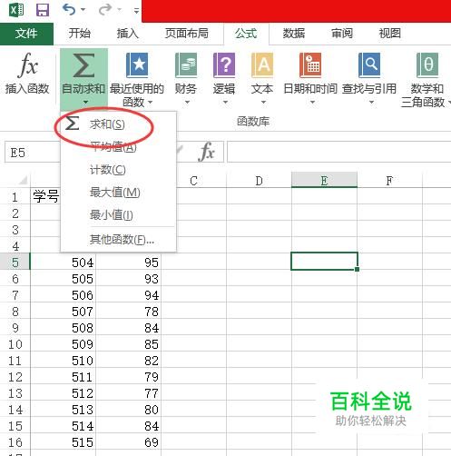The width and height of the screenshot is (451, 456).
Task: Click cell containing 93
Action: 128,279
